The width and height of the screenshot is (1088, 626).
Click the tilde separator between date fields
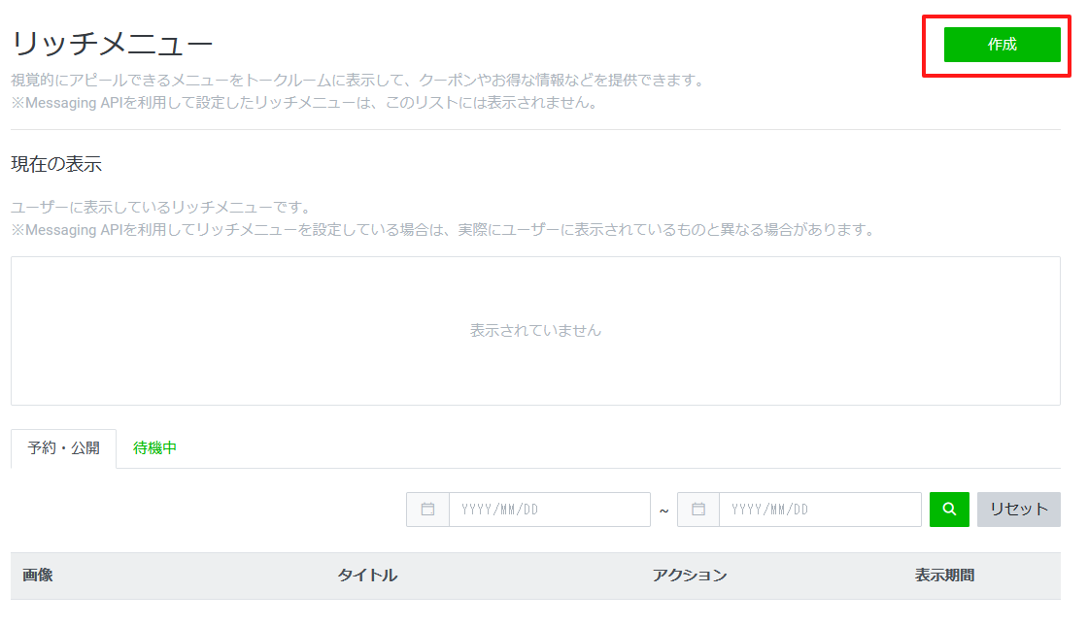[663, 511]
